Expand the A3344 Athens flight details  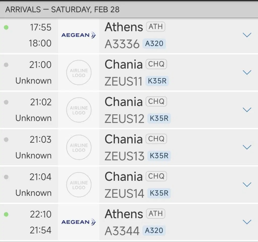coord(247,222)
